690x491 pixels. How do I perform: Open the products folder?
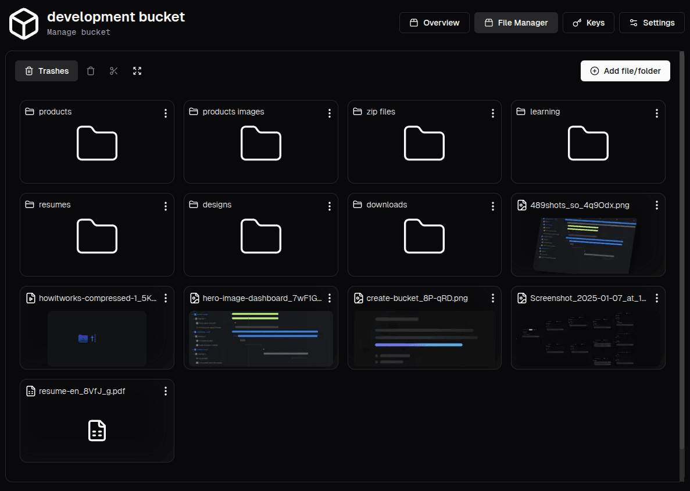click(x=96, y=143)
